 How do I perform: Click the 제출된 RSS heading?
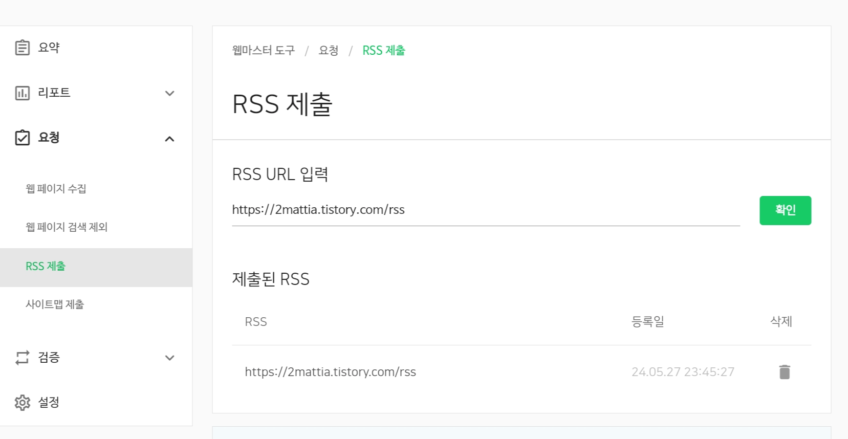click(x=271, y=279)
